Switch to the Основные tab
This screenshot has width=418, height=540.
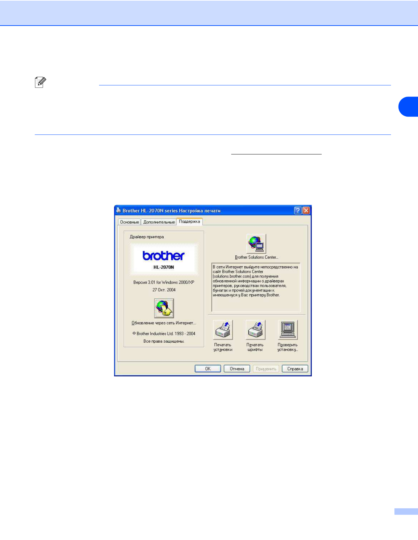coord(129,222)
